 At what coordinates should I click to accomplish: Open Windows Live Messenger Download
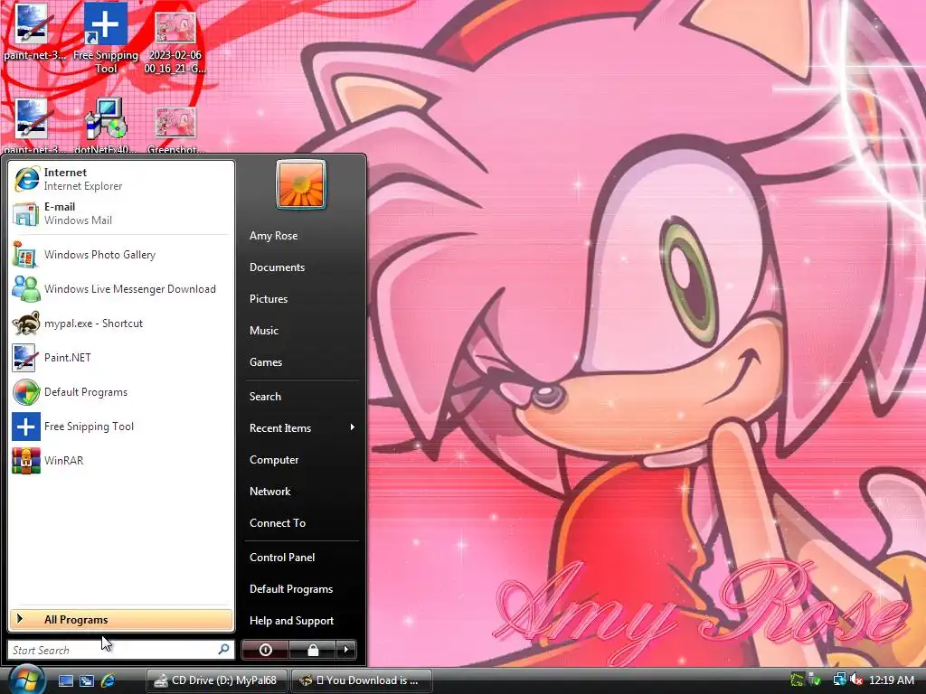click(121, 289)
